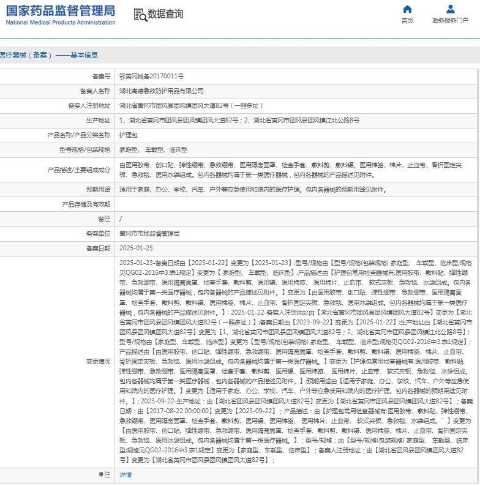Open the 详情 link
The height and width of the screenshot is (486, 480).
(126, 474)
